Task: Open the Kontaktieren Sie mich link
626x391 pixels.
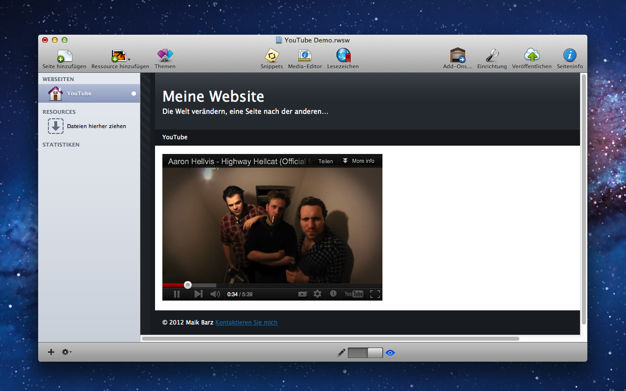Action: click(246, 323)
